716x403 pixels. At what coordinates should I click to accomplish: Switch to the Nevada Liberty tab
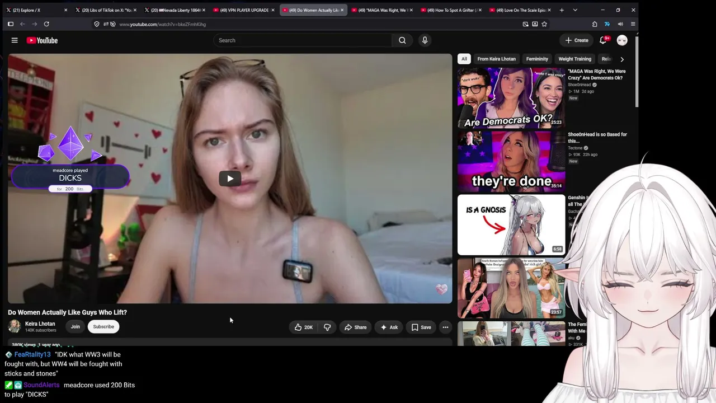(x=174, y=10)
